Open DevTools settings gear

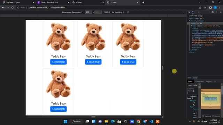pos(213,12)
